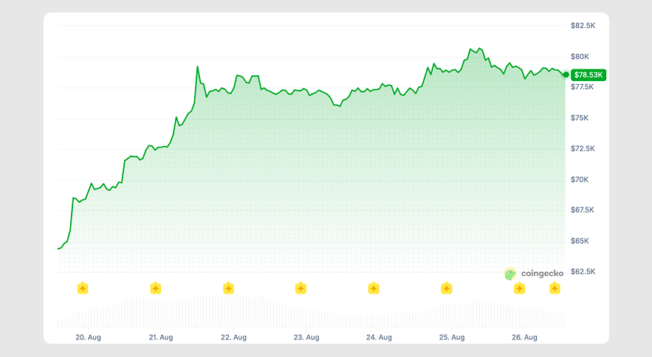Image resolution: width=652 pixels, height=357 pixels.
Task: Open the news marker above 20. Aug
Action: [x=83, y=288]
